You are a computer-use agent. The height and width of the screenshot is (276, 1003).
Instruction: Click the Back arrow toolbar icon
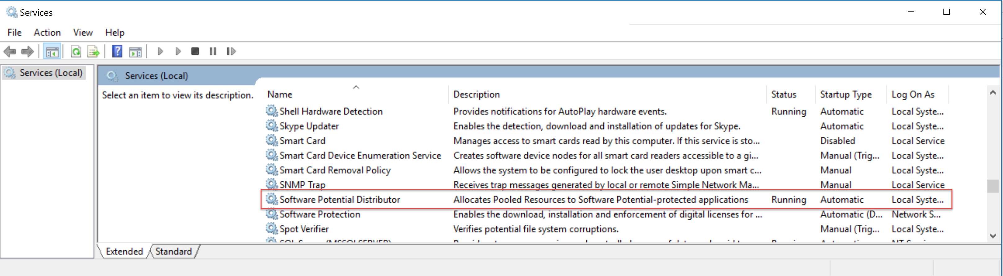(10, 51)
